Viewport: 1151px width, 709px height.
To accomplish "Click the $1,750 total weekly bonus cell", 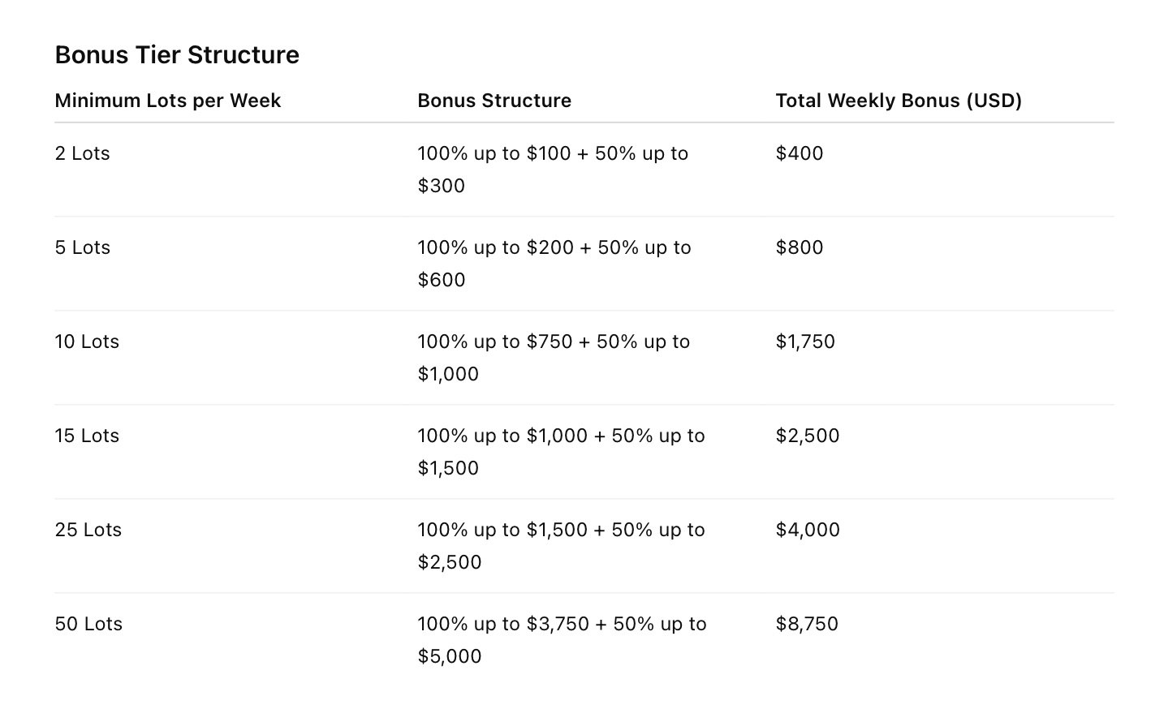I will 805,342.
